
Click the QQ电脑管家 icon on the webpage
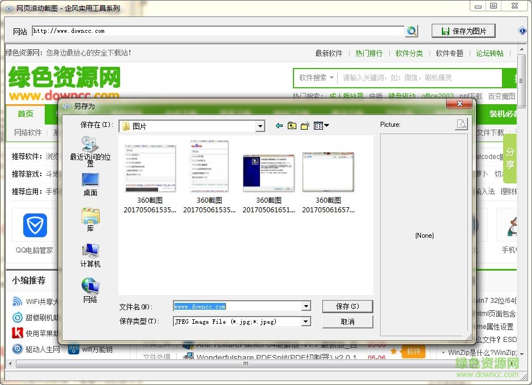click(x=34, y=225)
